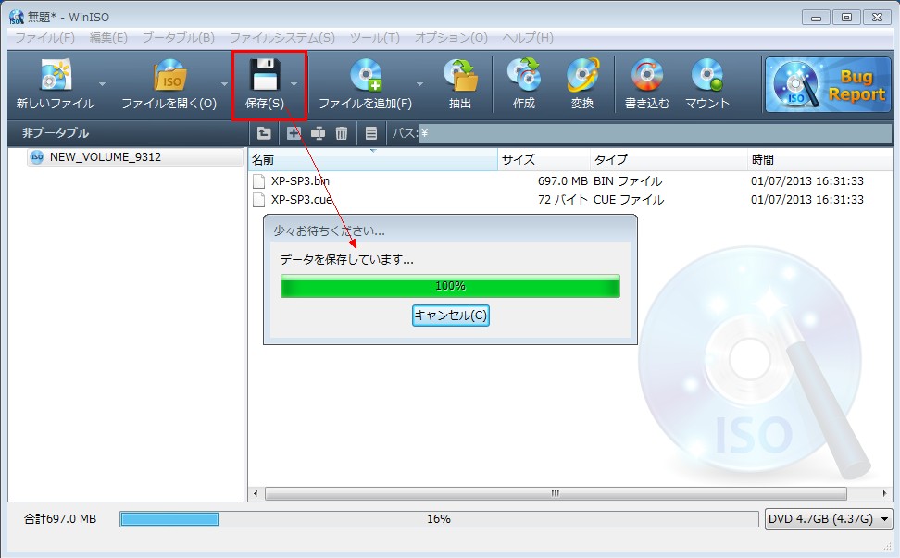Click the trash delete icon
This screenshot has height=558, width=900.
click(x=342, y=133)
